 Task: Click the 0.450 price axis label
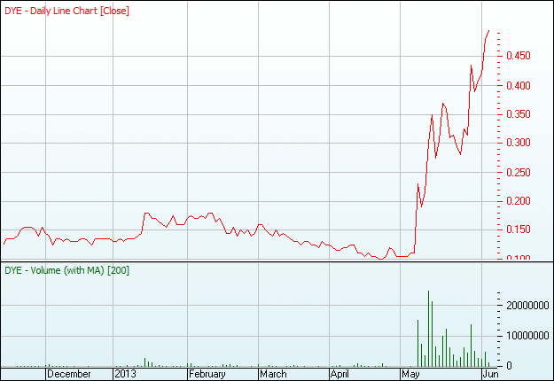pyautogui.click(x=519, y=56)
